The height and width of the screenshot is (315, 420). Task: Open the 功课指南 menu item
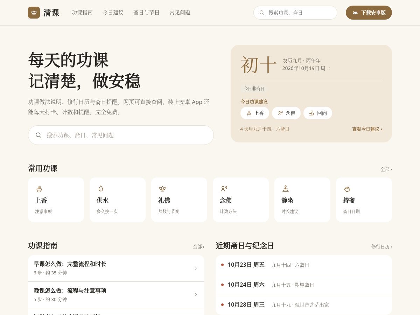(x=82, y=13)
